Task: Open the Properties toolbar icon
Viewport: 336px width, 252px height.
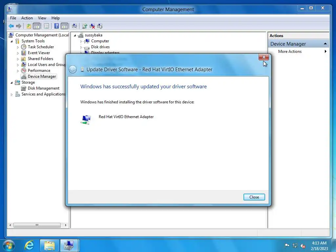Action: point(46,26)
